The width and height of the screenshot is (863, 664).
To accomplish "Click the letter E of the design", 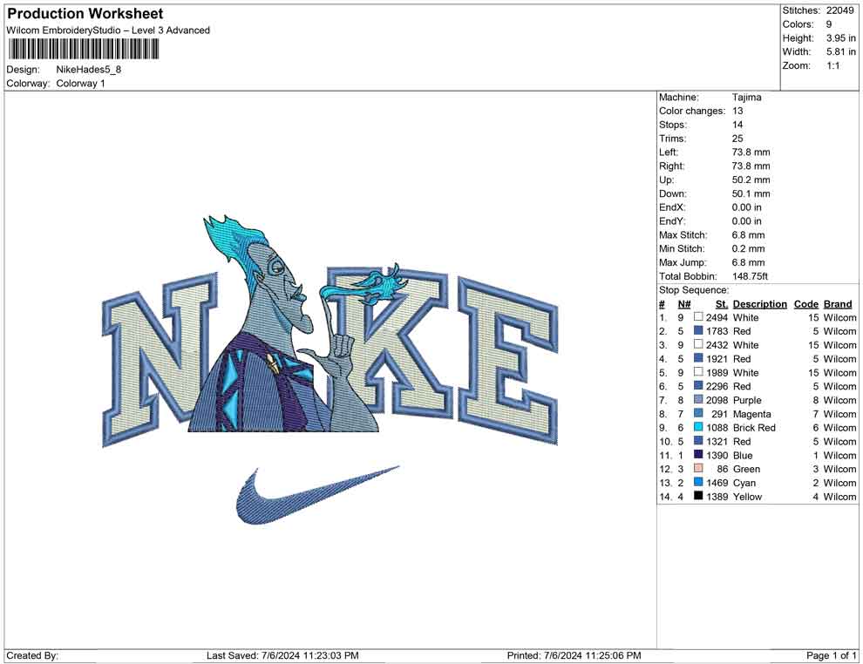I will click(x=508, y=361).
